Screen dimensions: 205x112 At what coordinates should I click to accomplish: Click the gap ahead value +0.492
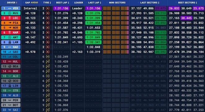coord(30,42)
